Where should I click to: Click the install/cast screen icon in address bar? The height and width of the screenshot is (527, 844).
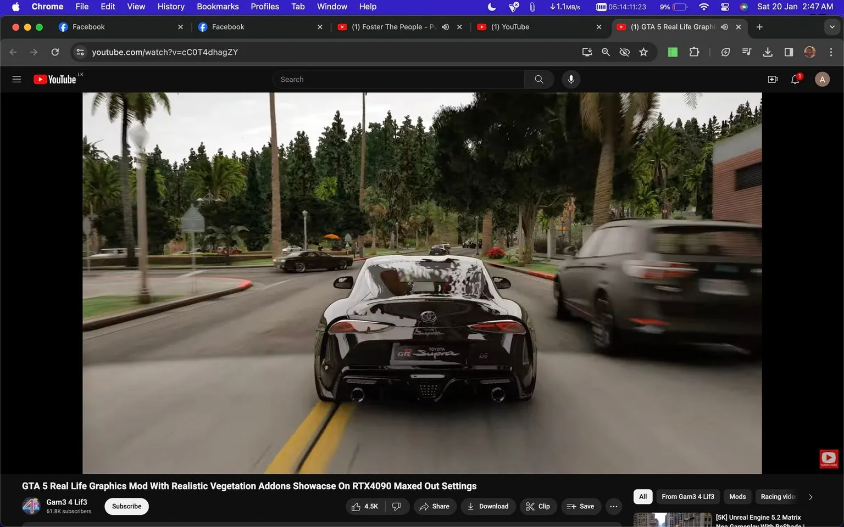pos(587,52)
